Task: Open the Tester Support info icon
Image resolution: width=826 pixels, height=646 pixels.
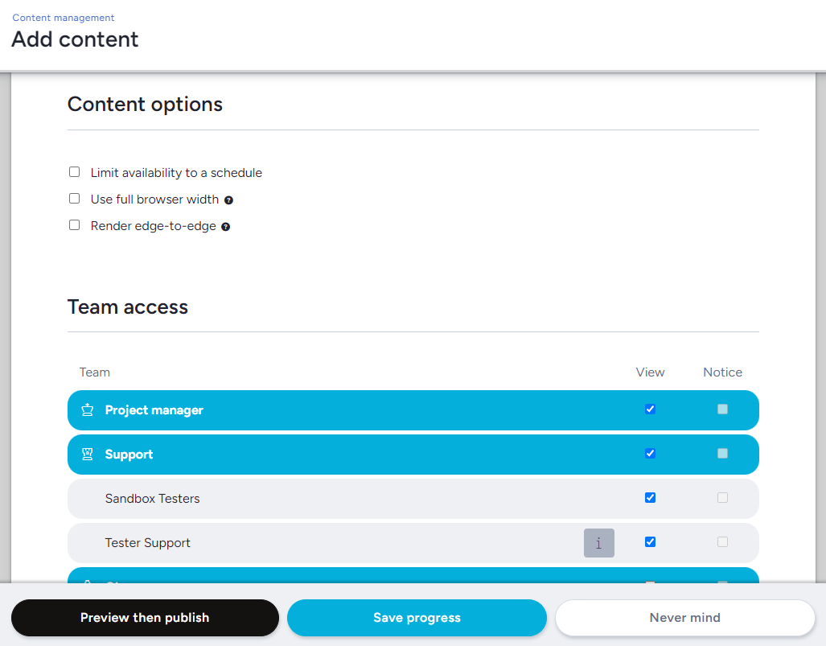Action: click(x=598, y=543)
